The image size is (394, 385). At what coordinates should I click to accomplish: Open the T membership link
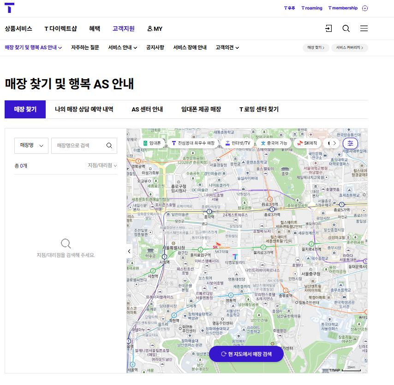[x=343, y=8]
